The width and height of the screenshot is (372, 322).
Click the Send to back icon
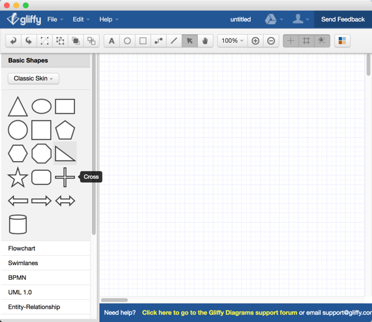(91, 41)
